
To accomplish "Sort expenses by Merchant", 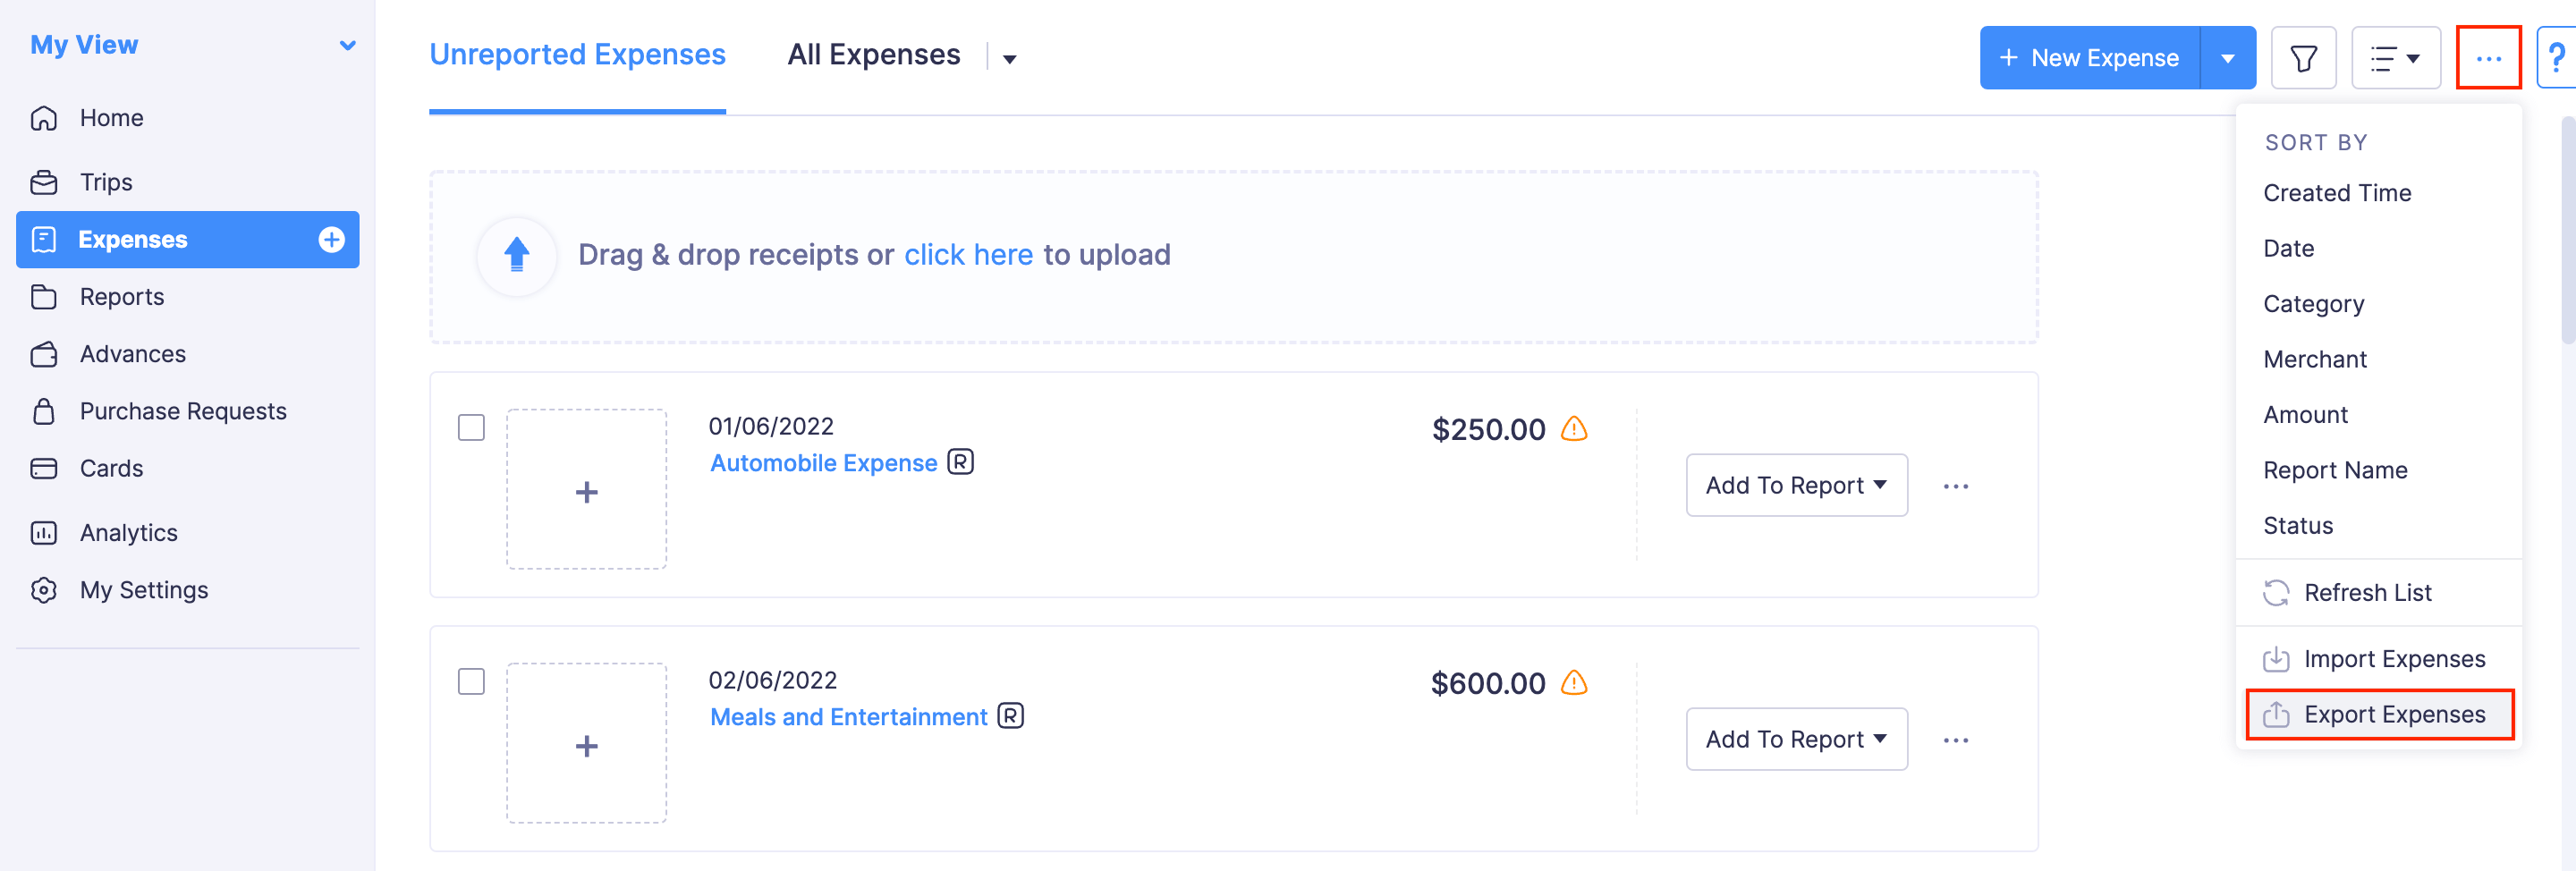I will click(2314, 358).
